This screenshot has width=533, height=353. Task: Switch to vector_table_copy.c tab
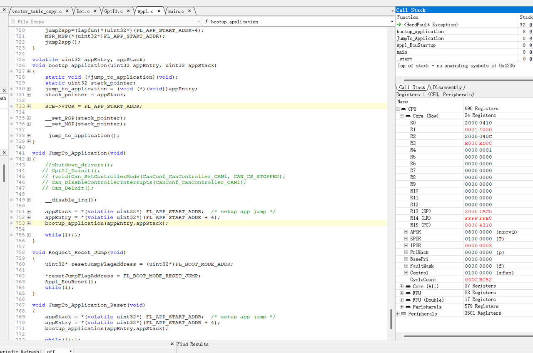37,11
